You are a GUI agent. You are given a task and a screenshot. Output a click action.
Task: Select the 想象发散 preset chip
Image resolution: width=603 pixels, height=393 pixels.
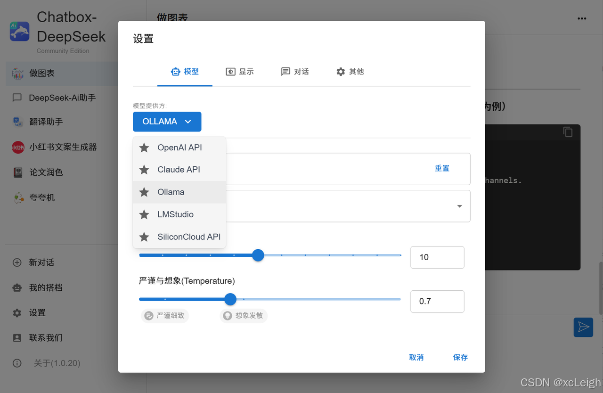244,316
